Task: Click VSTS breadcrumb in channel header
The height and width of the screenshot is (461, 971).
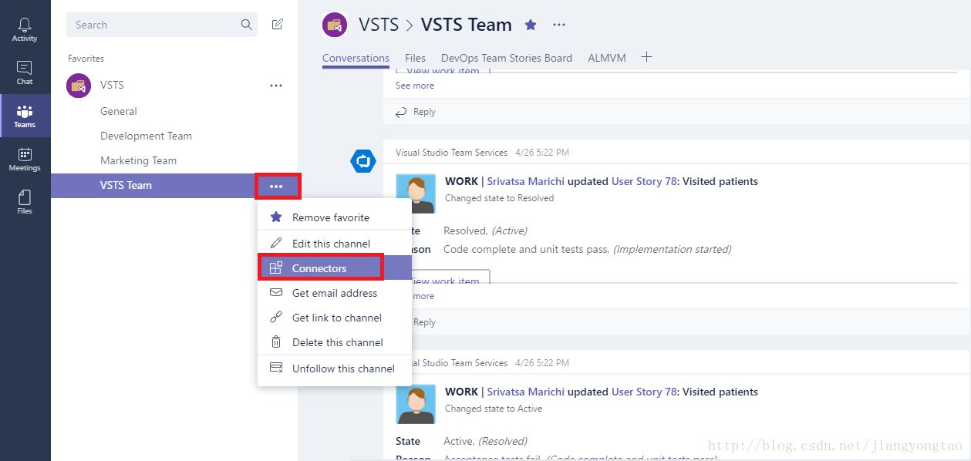Action: point(379,25)
